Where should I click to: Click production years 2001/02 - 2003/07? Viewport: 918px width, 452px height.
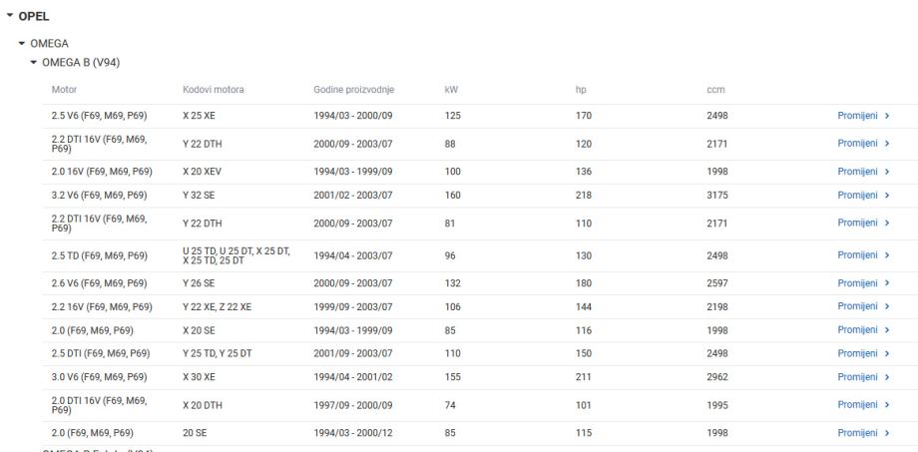[x=353, y=195]
